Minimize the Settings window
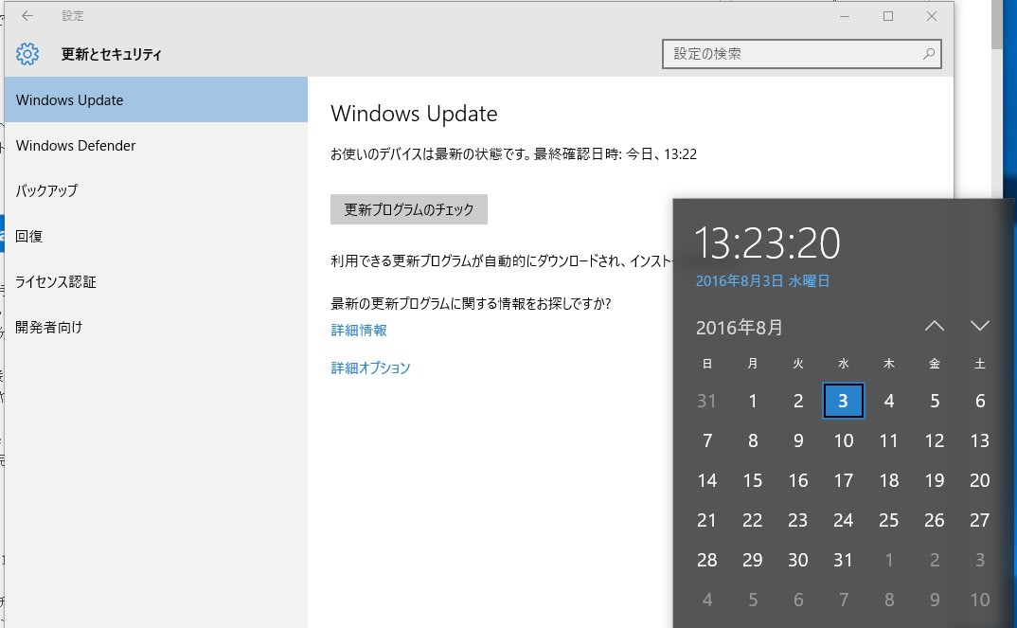1017x628 pixels. point(845,16)
